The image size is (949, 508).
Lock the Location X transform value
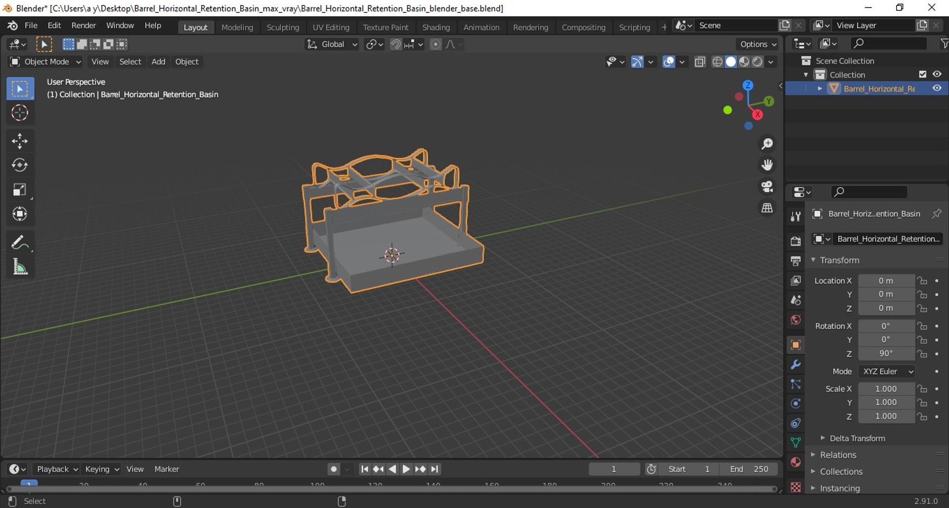coord(922,281)
